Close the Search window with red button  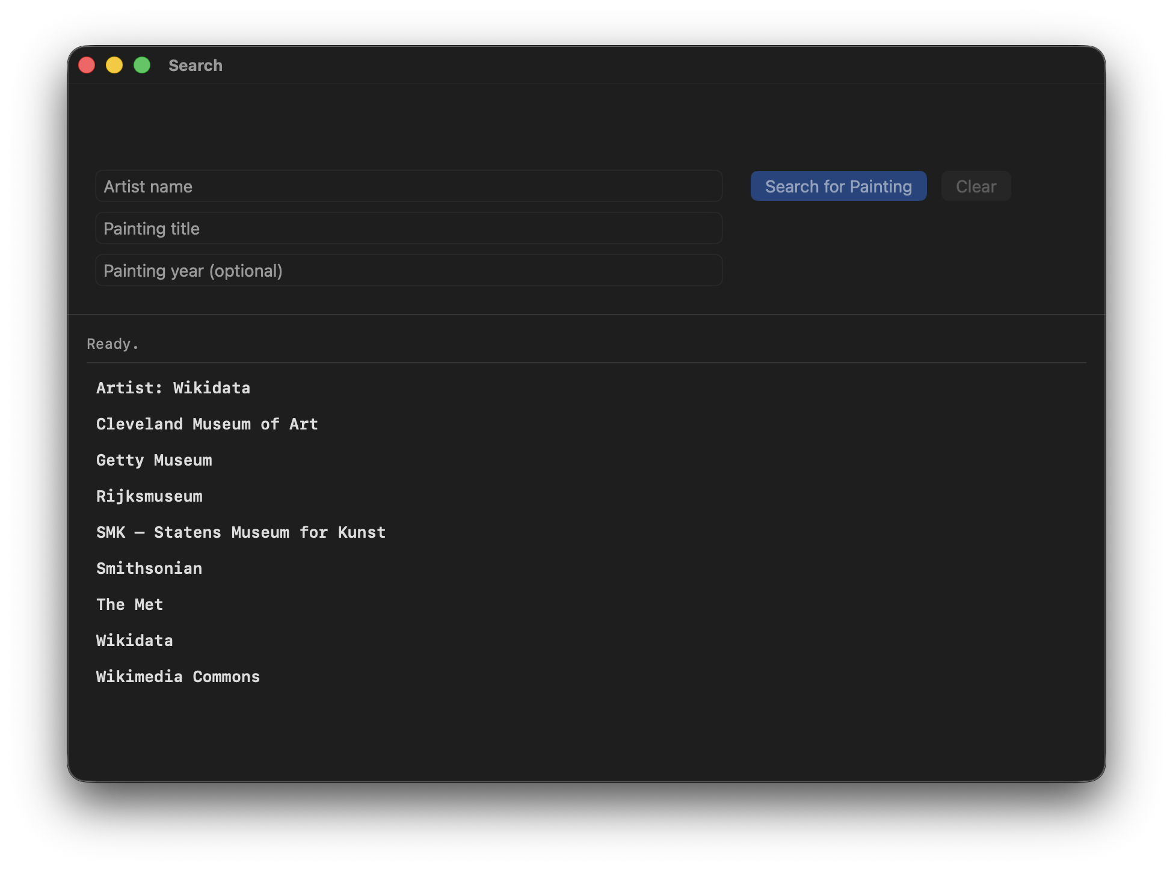pos(87,65)
